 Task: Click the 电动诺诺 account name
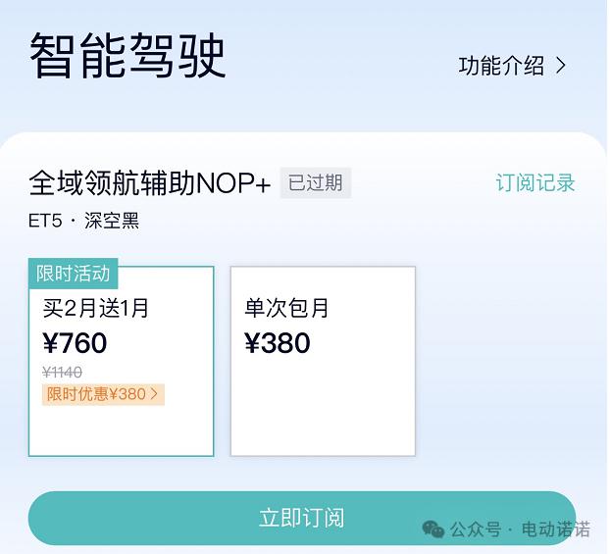click(x=556, y=529)
